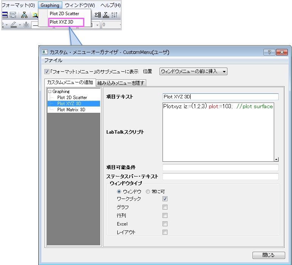This screenshot has width=292, height=265.
Task: Click the 項目可能条件 input field
Action: 221,167
